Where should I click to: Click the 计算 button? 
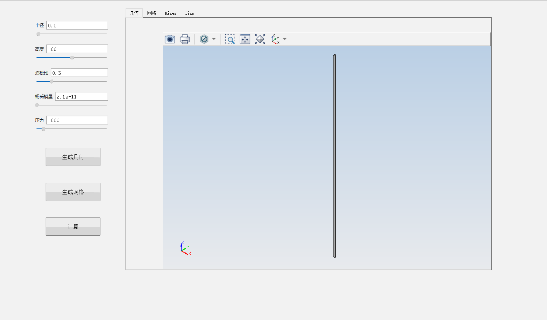click(x=73, y=227)
